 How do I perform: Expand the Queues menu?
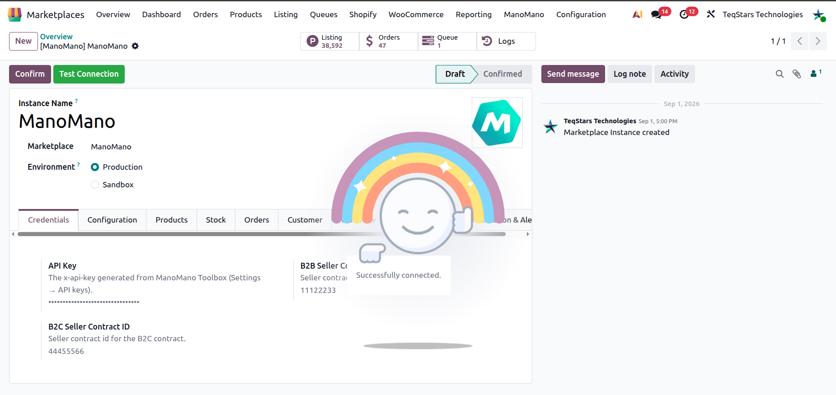(x=324, y=14)
